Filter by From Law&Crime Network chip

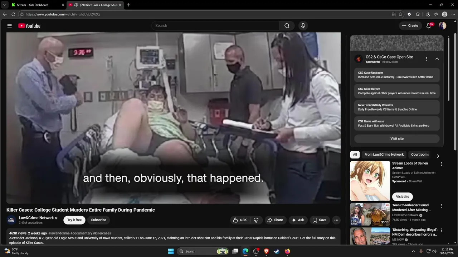(x=384, y=155)
